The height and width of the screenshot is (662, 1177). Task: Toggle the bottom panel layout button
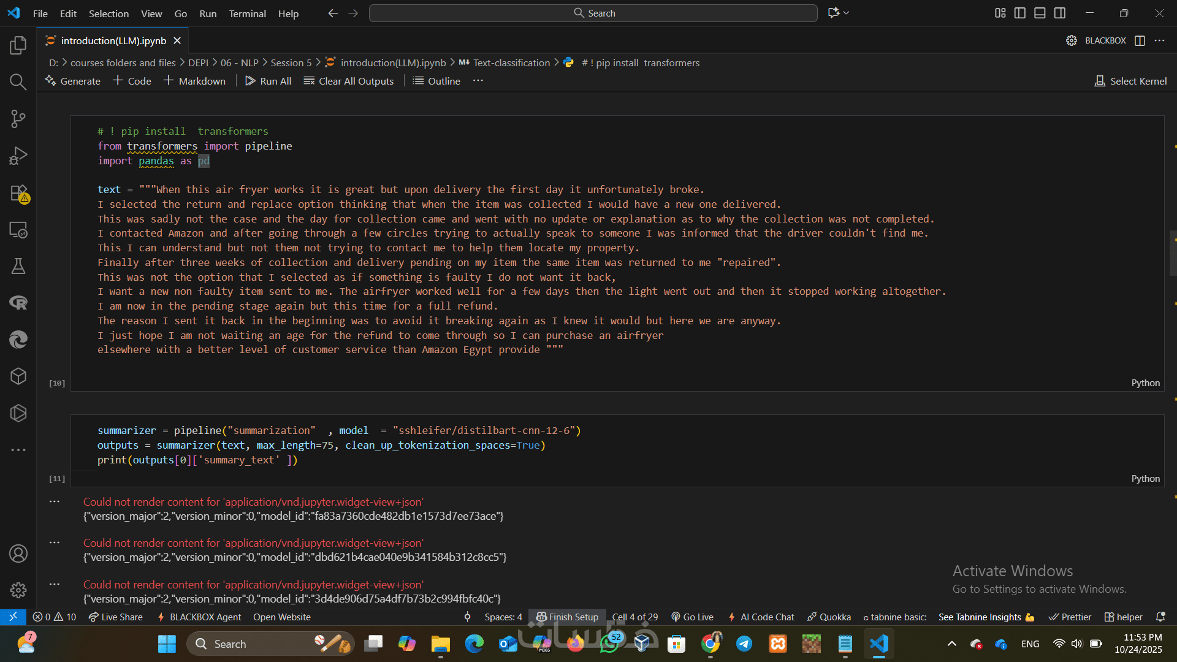coord(1040,13)
